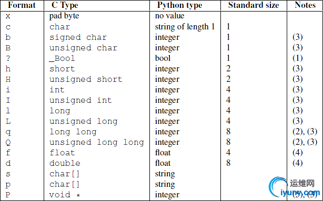Click the 'bool' Python type cell
The width and height of the screenshot is (323, 201).
[x=163, y=58]
